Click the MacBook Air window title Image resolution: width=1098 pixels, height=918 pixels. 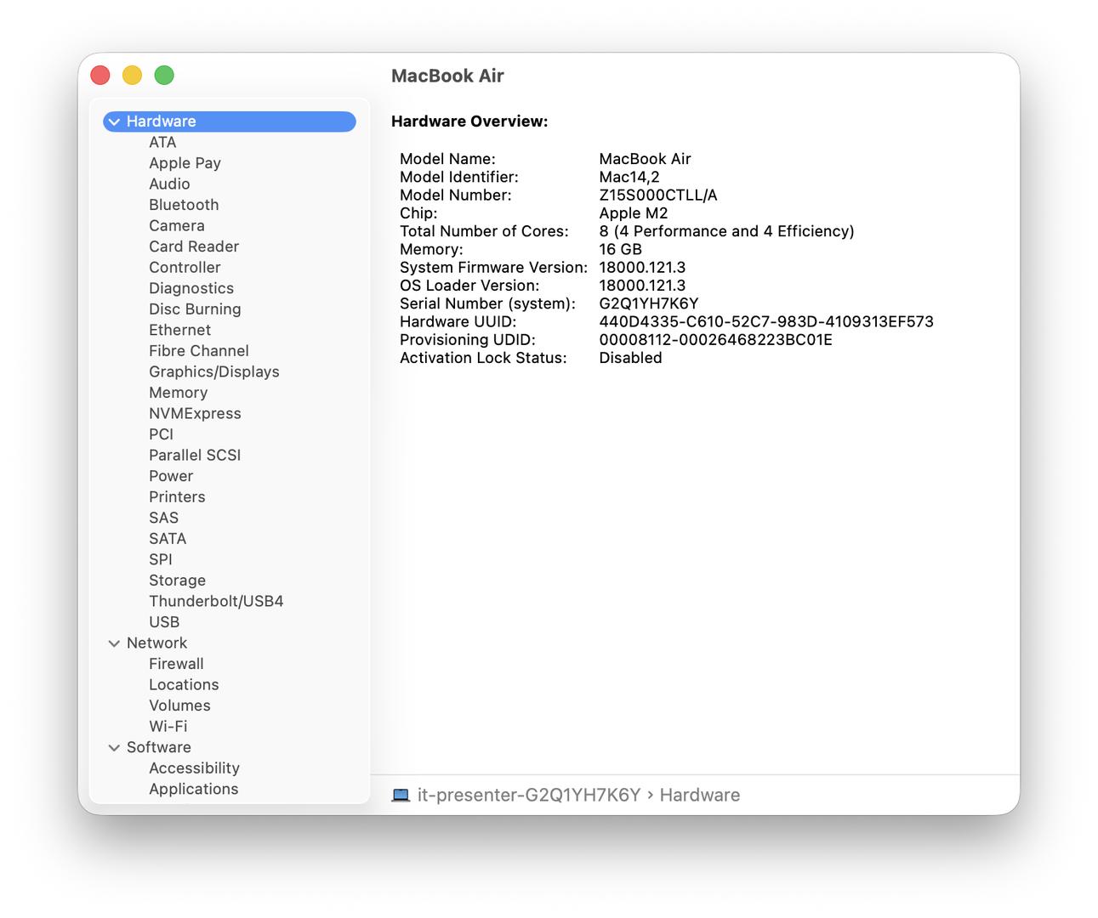(447, 76)
